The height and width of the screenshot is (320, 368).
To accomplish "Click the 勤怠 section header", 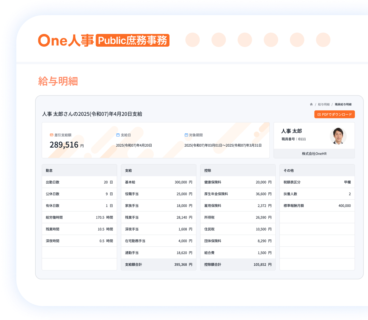I will coord(79,170).
